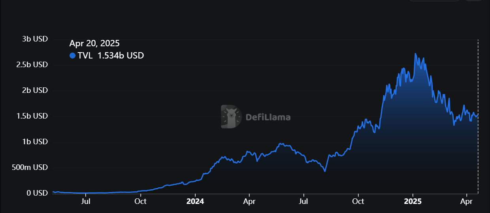Viewport: 490px width, 213px height.
Task: Click the 1b USD y-axis label
Action: (x=35, y=141)
